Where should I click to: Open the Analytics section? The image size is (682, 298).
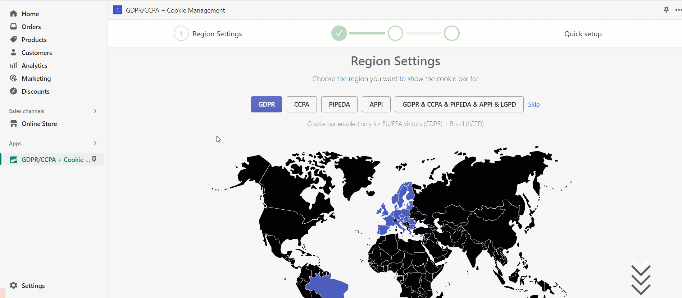pyautogui.click(x=35, y=65)
